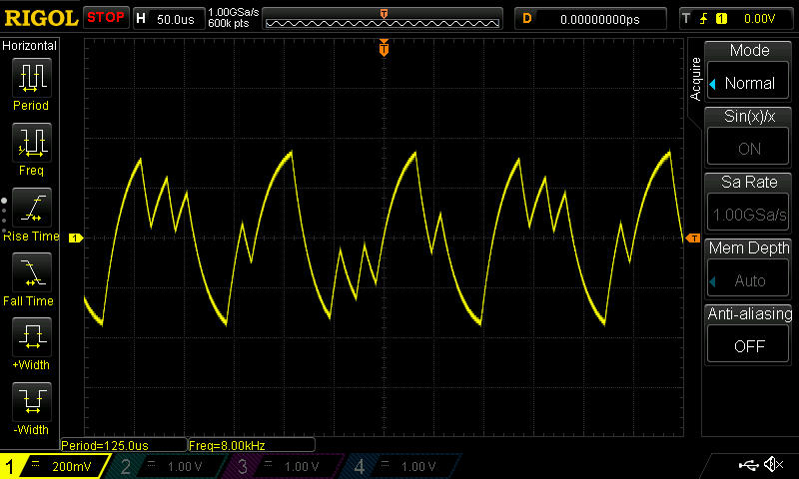Screen dimensions: 799x479
Task: Select the Period measurement icon
Action: (32, 78)
